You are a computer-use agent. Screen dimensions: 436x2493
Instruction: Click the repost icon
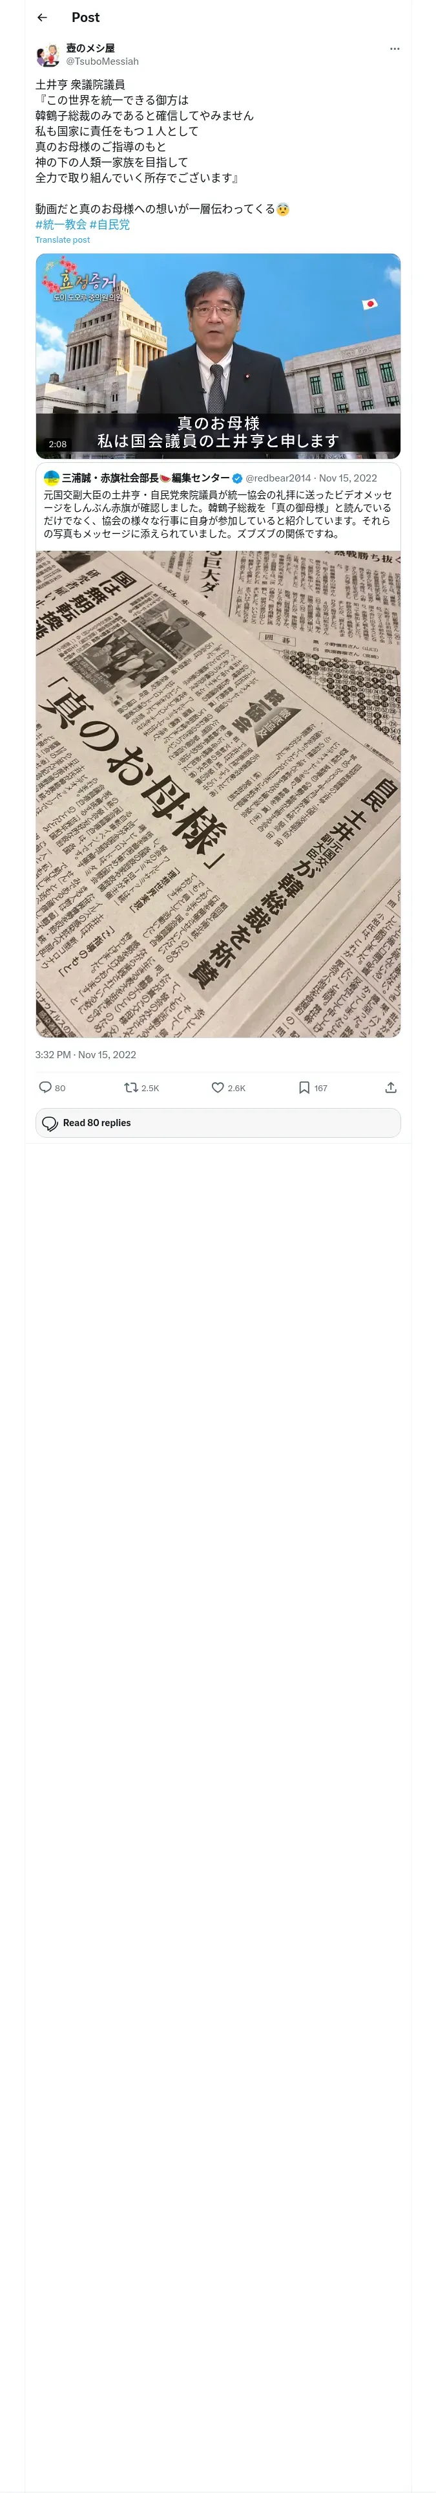tap(130, 1088)
